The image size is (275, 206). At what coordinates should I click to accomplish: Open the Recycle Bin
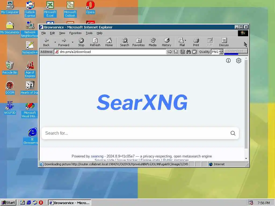[x=10, y=68]
